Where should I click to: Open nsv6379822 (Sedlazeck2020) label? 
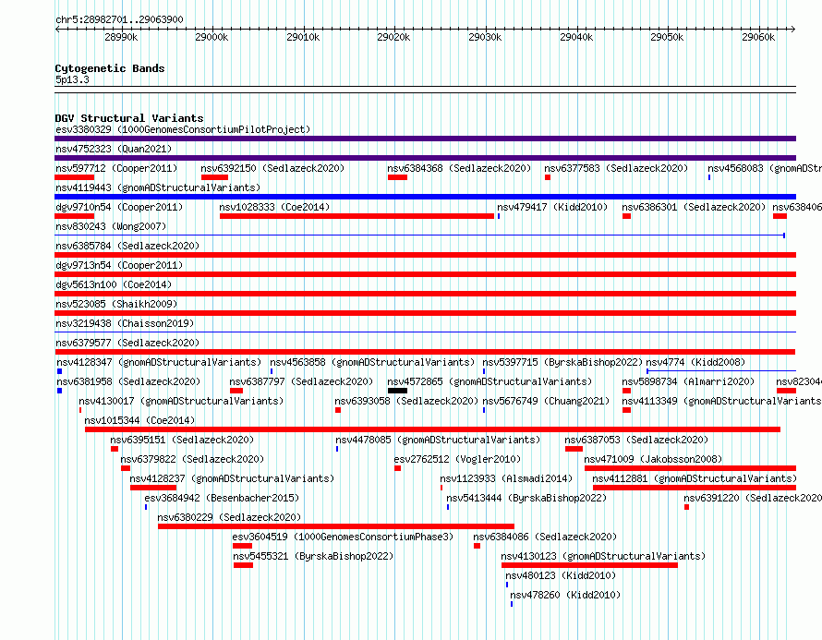coord(192,459)
